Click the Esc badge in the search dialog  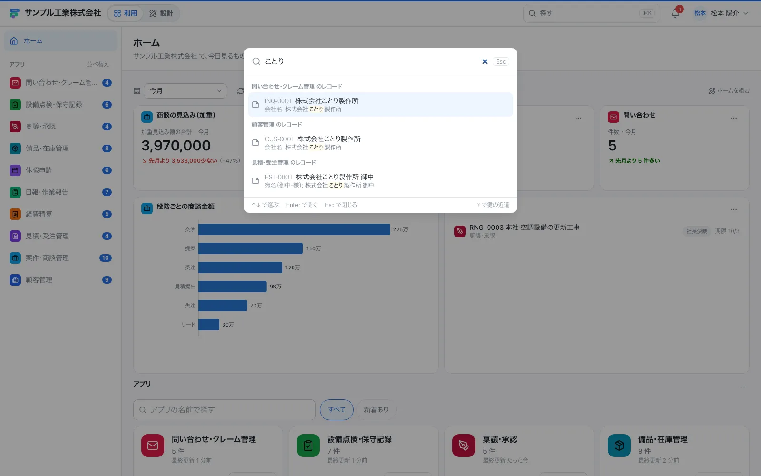pos(501,62)
